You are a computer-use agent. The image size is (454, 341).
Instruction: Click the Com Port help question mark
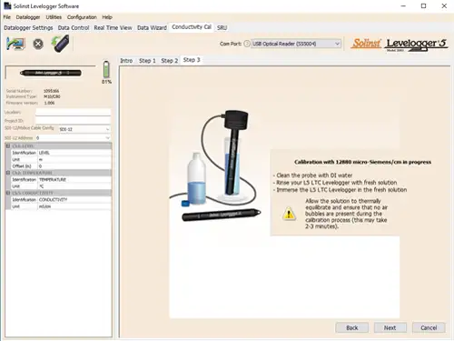(247, 44)
